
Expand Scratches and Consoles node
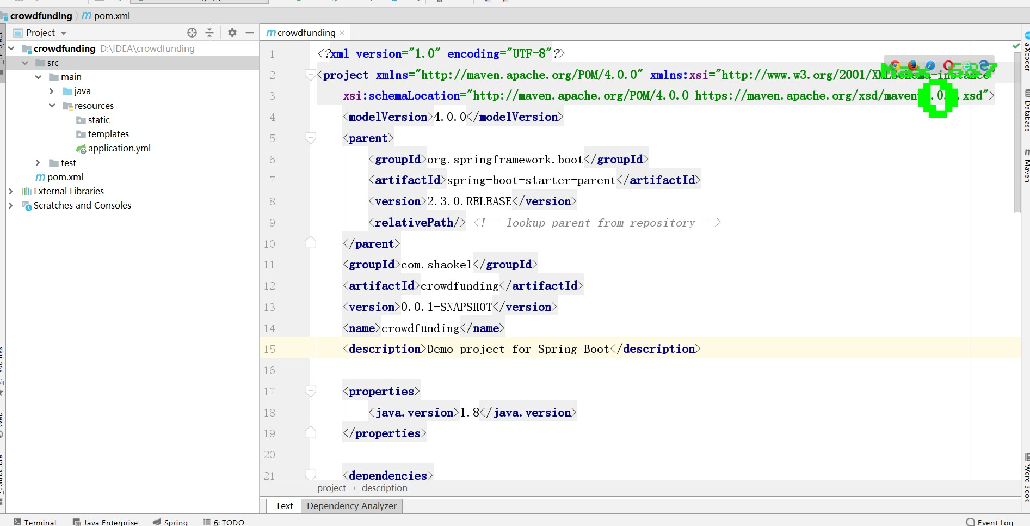click(x=11, y=205)
